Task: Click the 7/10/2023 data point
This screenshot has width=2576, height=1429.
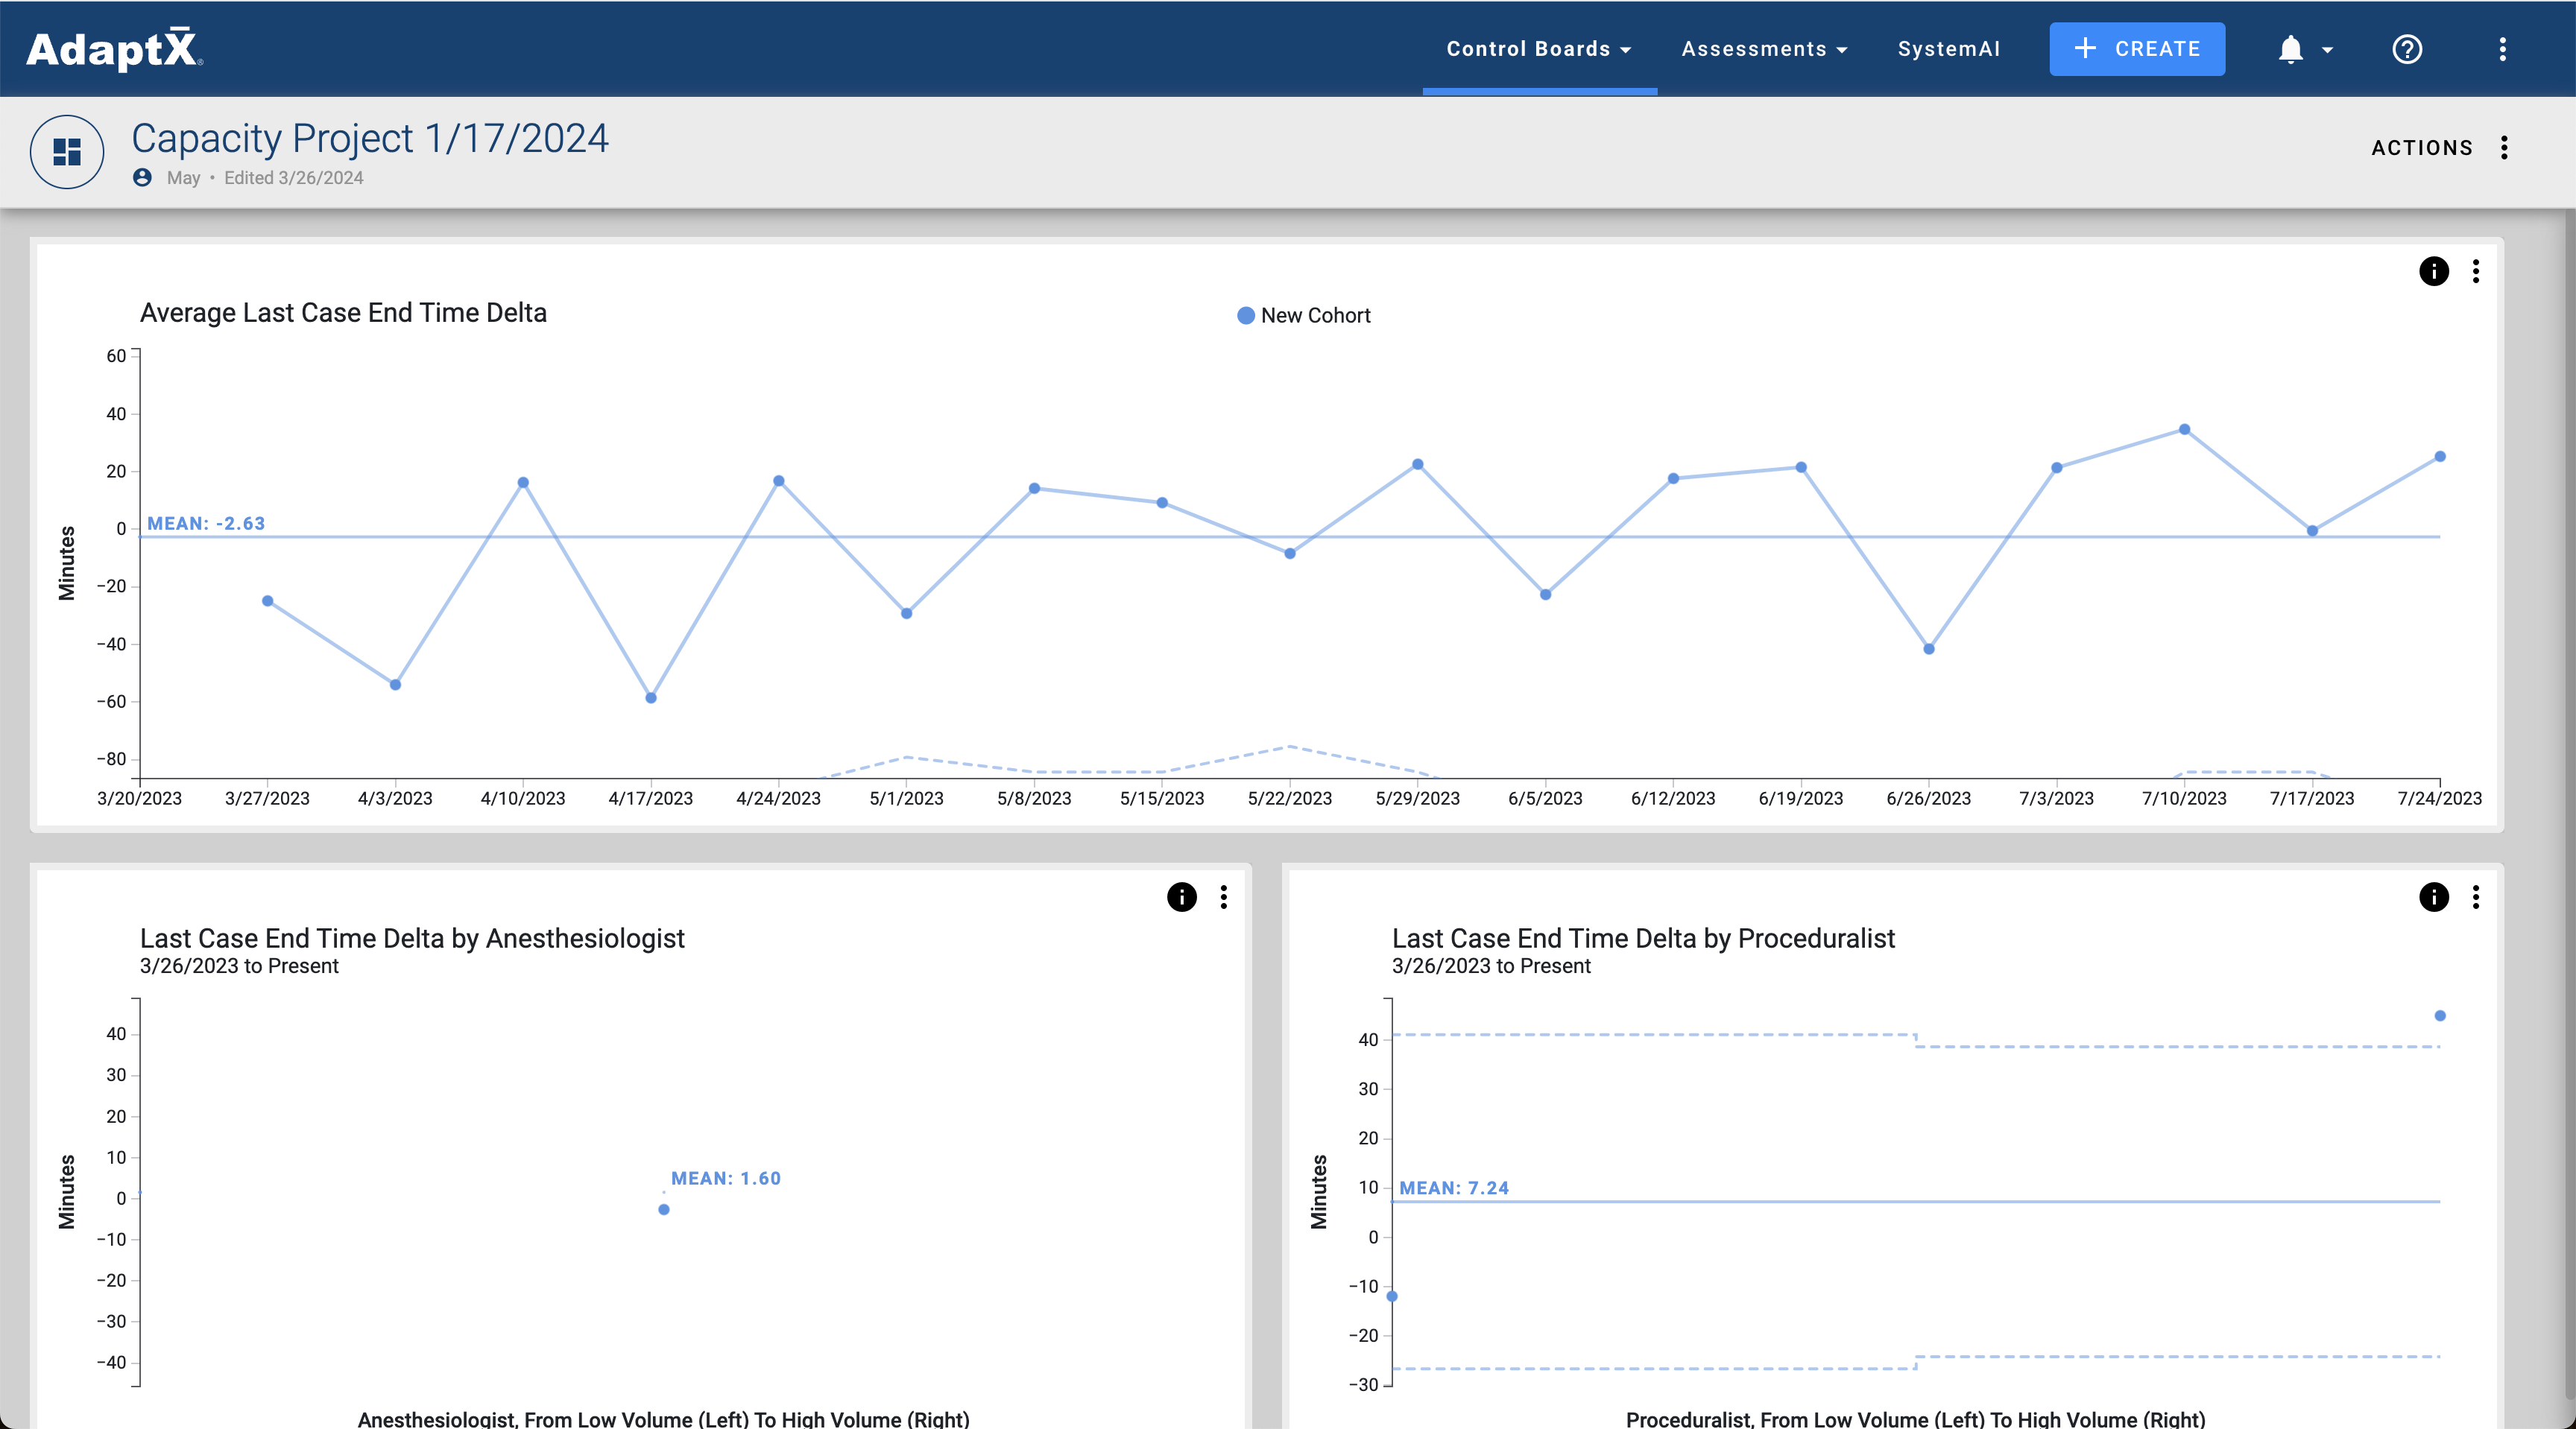Action: point(2184,430)
